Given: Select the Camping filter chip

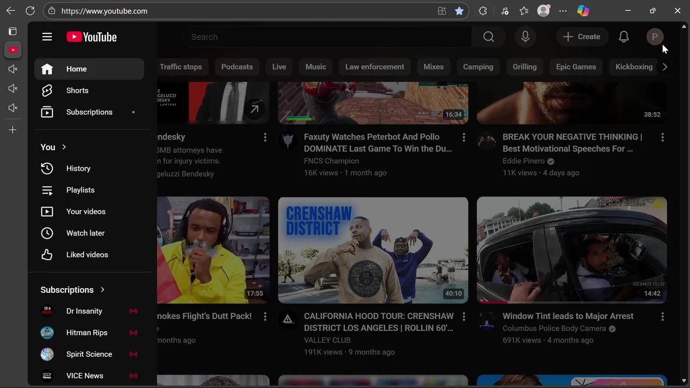Looking at the screenshot, I should coord(478,67).
